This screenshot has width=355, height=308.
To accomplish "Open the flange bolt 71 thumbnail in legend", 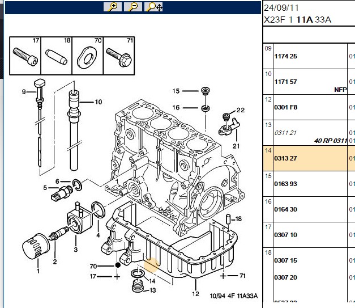I will [x=119, y=56].
